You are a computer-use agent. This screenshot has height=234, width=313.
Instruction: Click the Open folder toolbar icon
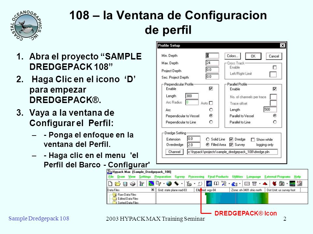point(118,183)
